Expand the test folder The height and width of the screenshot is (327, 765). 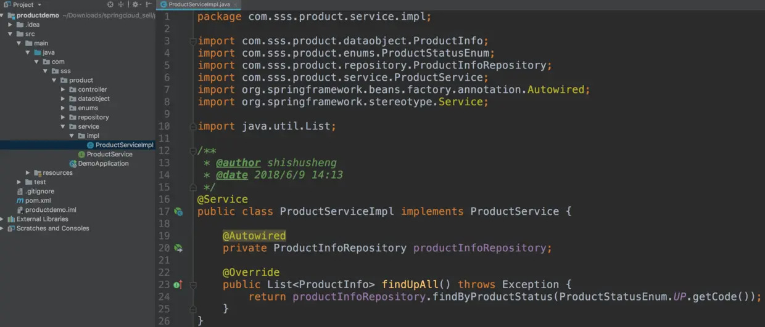tap(20, 182)
